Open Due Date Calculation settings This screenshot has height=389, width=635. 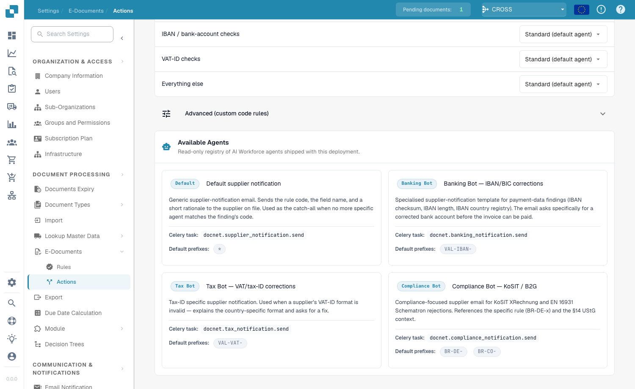coord(73,313)
